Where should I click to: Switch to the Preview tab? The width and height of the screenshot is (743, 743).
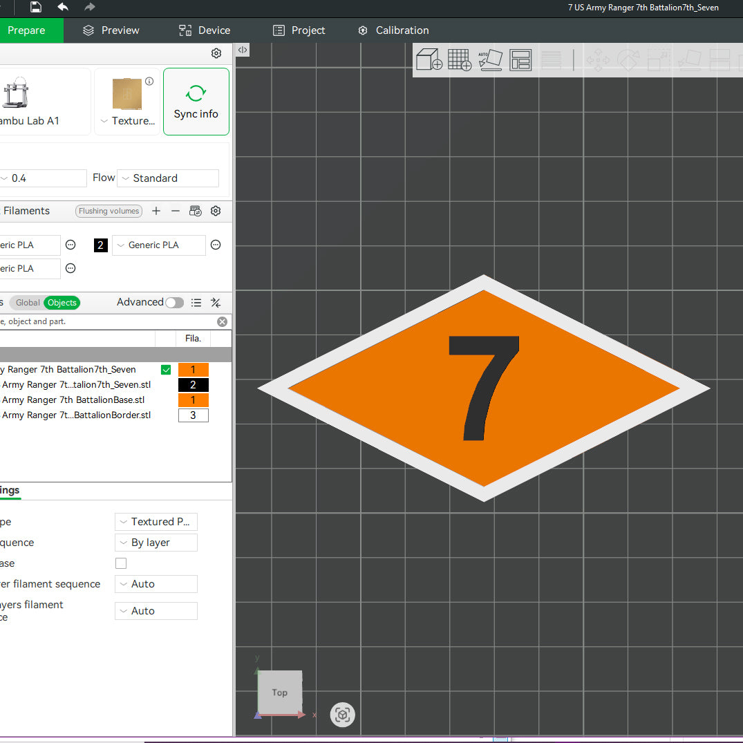point(111,30)
